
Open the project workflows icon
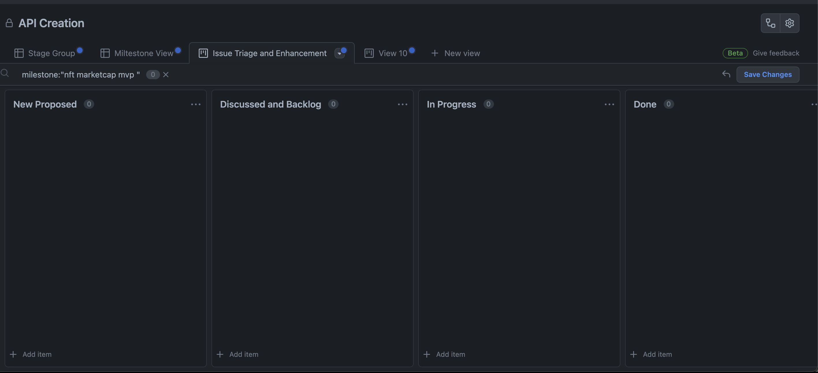770,23
